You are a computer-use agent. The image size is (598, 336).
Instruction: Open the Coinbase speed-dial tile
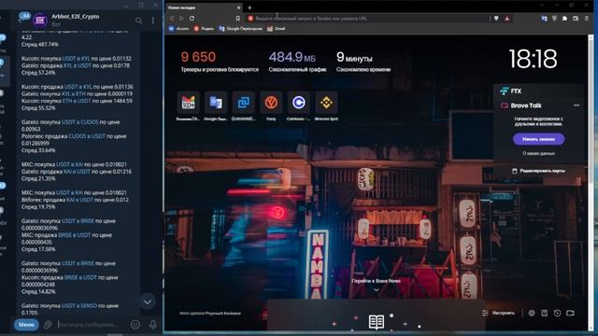coord(299,103)
